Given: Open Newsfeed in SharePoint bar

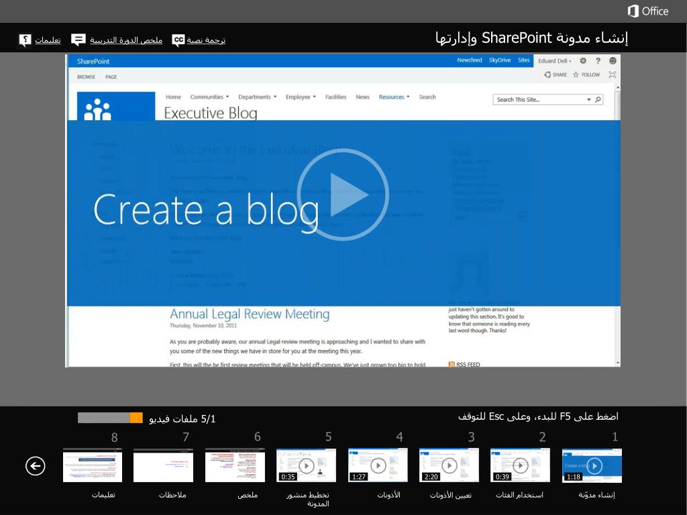Looking at the screenshot, I should pos(469,60).
